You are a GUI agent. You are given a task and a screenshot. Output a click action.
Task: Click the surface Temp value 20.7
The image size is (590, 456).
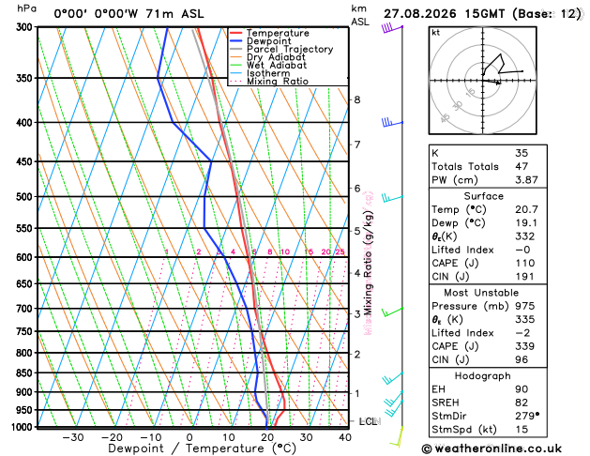coord(526,209)
